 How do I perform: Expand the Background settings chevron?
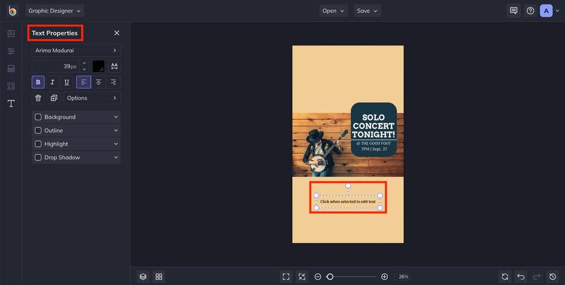coord(116,117)
